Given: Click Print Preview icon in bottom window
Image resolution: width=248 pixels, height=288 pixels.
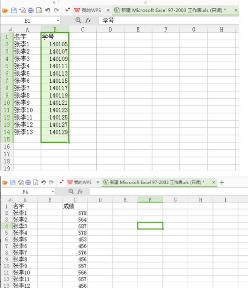Looking at the screenshot, I should pyautogui.click(x=36, y=182).
